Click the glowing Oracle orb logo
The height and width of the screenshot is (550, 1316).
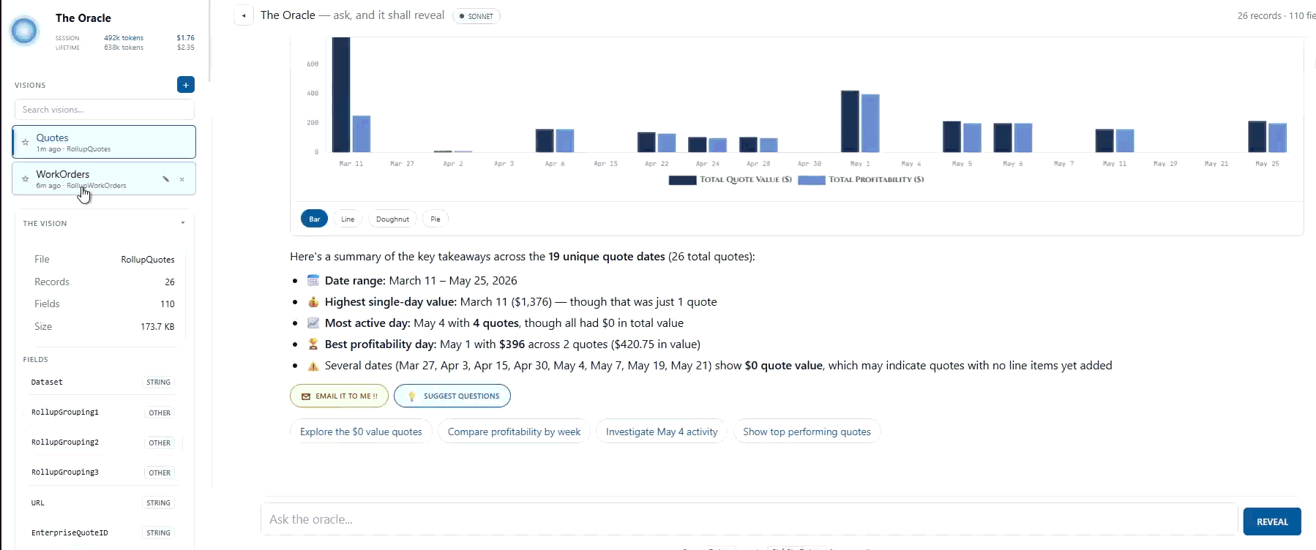pos(24,31)
